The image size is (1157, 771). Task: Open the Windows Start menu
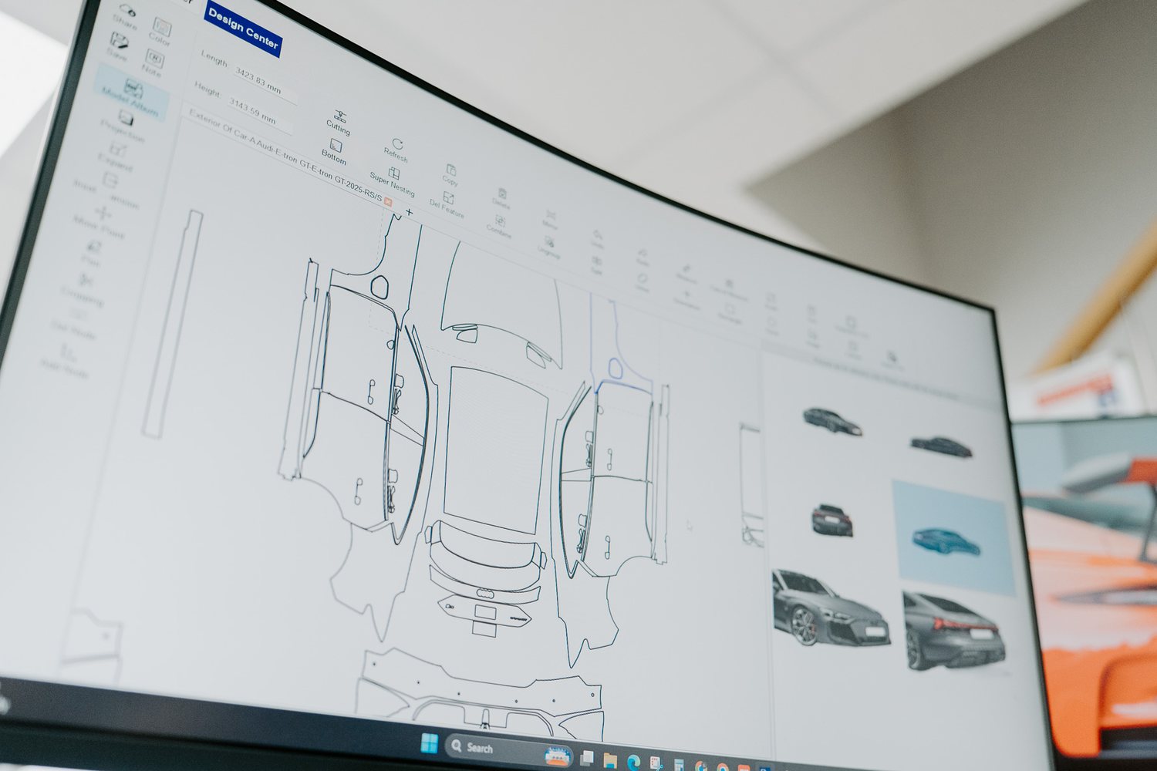pyautogui.click(x=429, y=743)
